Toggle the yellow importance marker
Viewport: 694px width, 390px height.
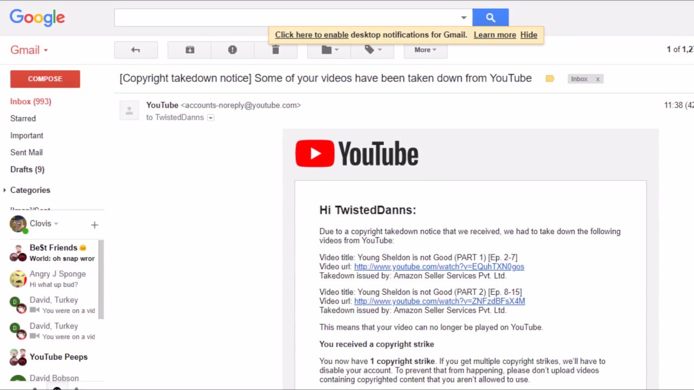[550, 79]
